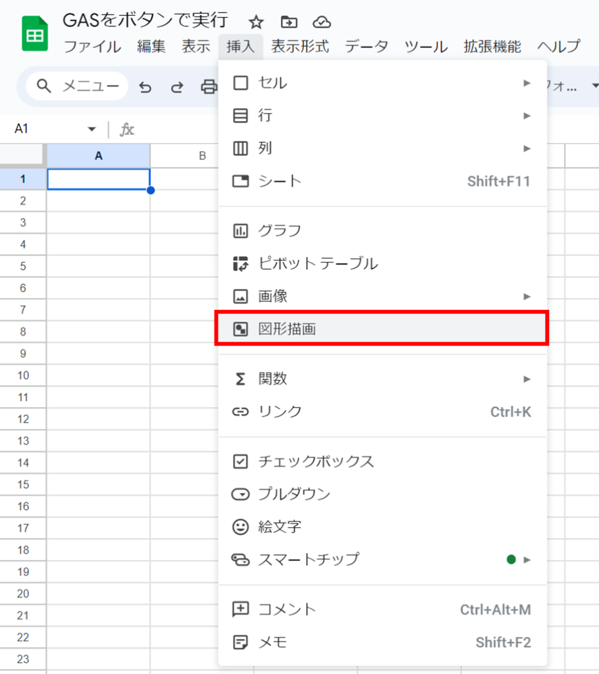The height and width of the screenshot is (674, 599).
Task: Expand the 関数 submenu
Action: [382, 379]
